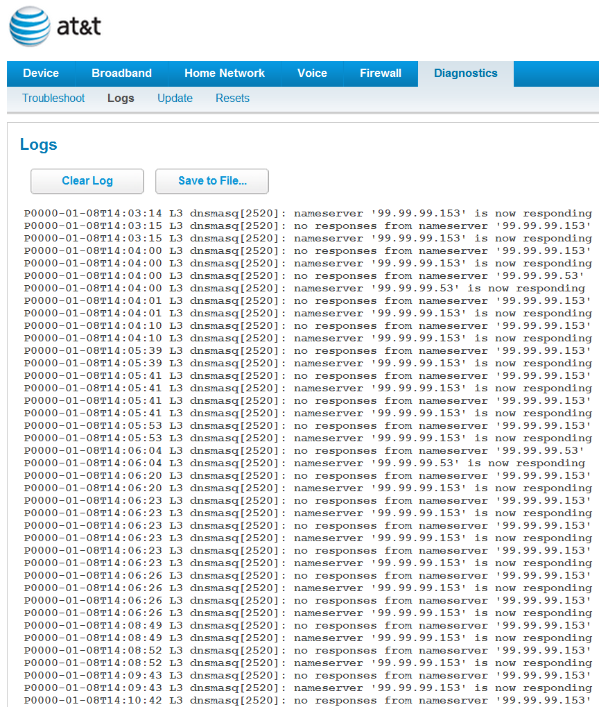
Task: Click the at&t wordmark text
Action: (x=78, y=26)
